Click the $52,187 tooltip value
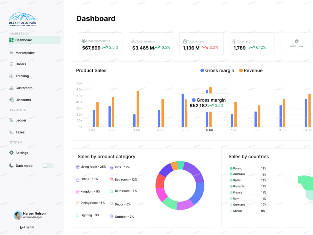The width and height of the screenshot is (313, 235). click(x=198, y=106)
